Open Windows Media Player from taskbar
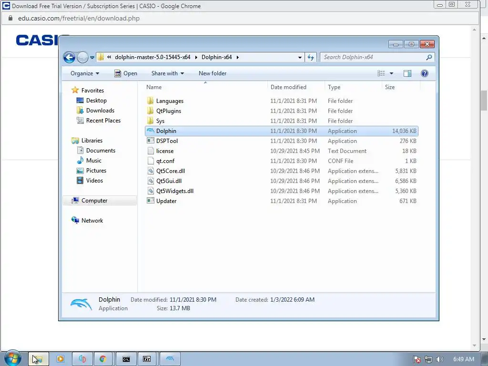The image size is (488, 366). tap(61, 359)
